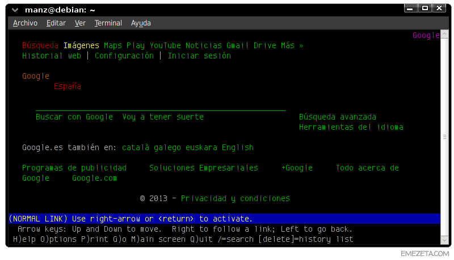Open the Play link

[x=135, y=46]
